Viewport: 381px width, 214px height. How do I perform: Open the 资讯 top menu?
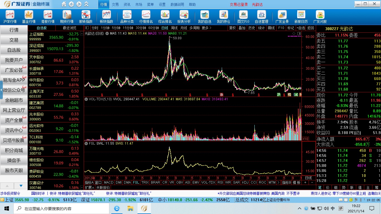point(127,4)
